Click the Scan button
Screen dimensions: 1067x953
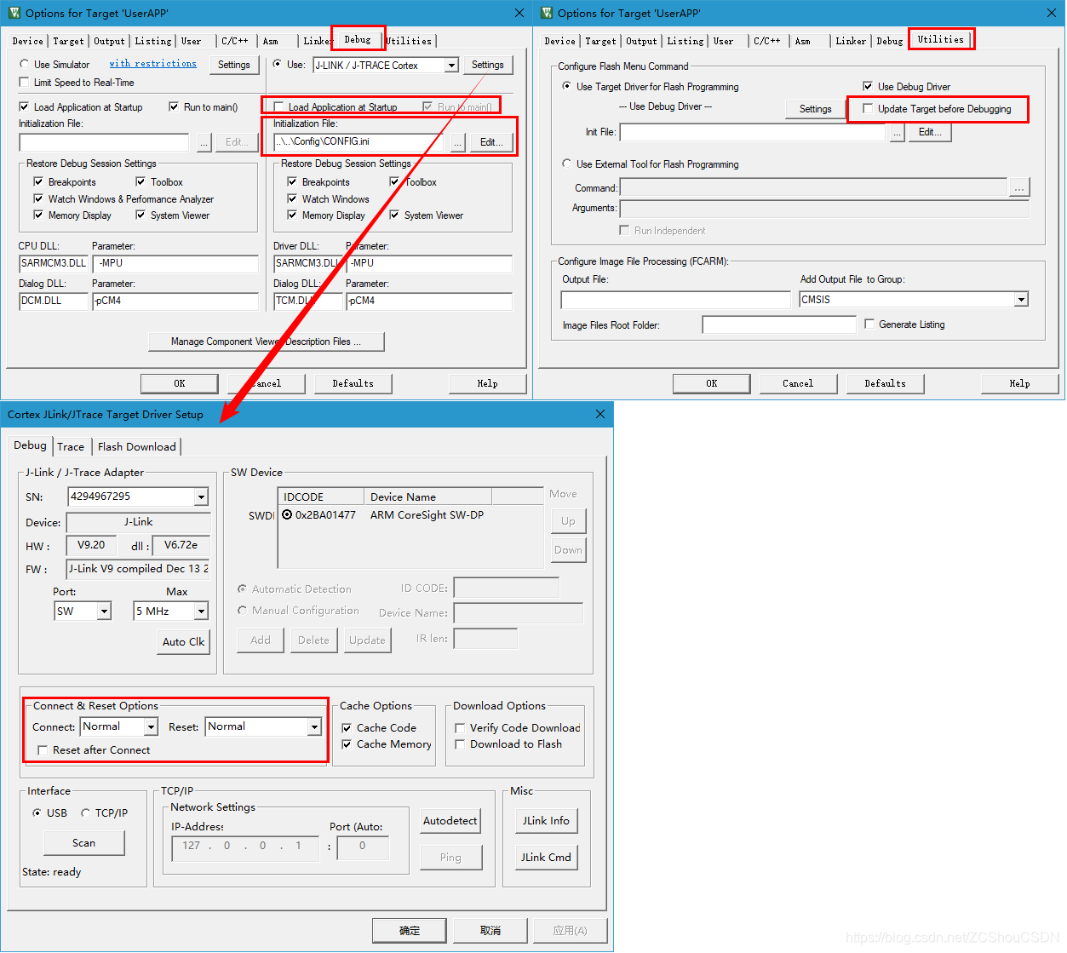point(83,843)
